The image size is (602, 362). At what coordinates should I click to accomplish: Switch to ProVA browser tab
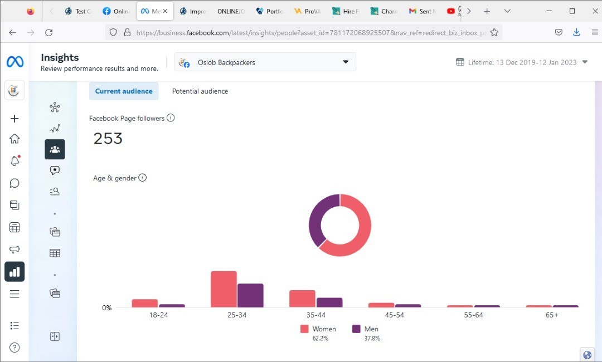pyautogui.click(x=308, y=11)
